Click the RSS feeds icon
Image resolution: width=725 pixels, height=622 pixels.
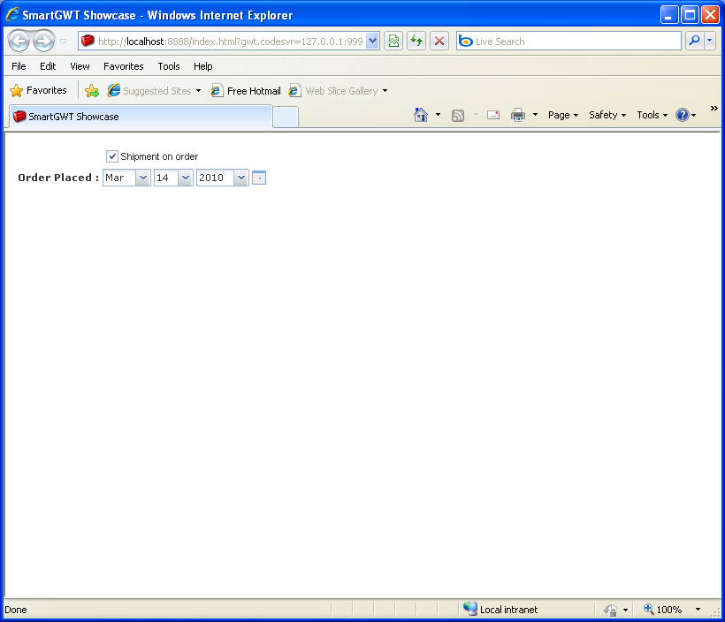pyautogui.click(x=458, y=115)
